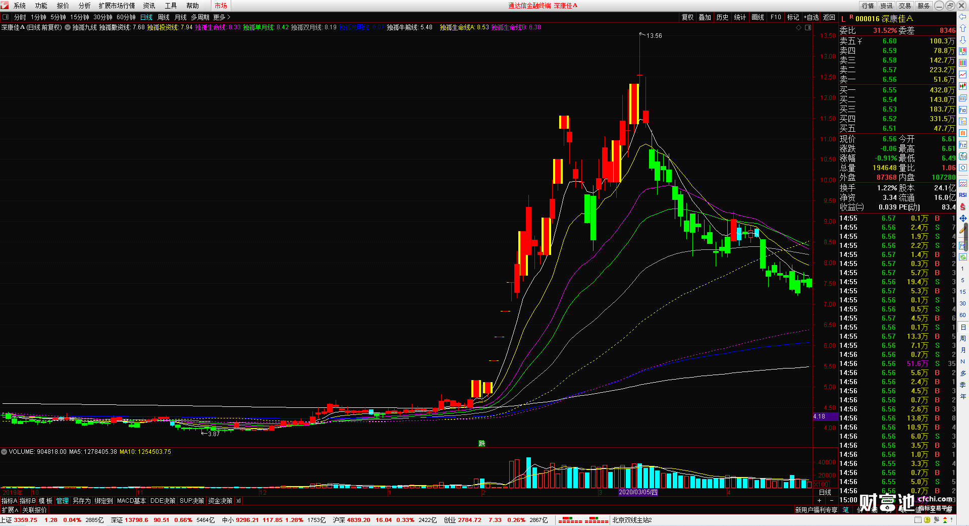The height and width of the screenshot is (526, 969).
Task: Click the red-green arrows icon in status bar
Action: pos(945,520)
